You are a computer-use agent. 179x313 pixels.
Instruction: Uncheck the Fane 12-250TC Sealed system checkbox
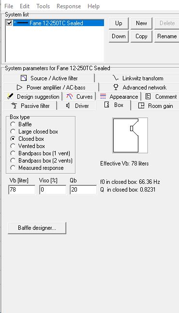9,23
